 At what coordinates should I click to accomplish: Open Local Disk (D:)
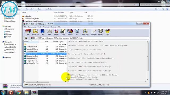(x=11, y=47)
